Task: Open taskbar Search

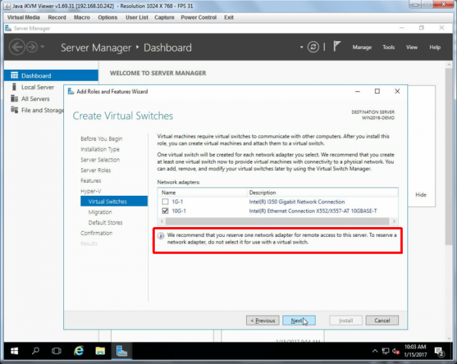Action: pyautogui.click(x=35, y=351)
